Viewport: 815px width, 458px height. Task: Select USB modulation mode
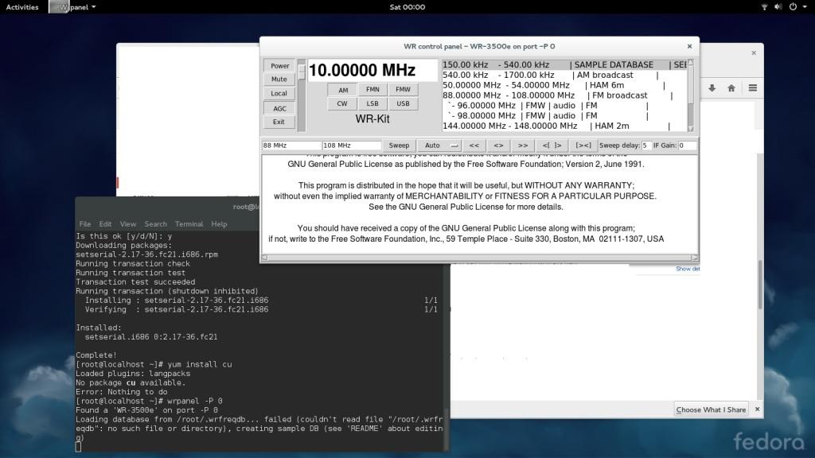pos(403,103)
